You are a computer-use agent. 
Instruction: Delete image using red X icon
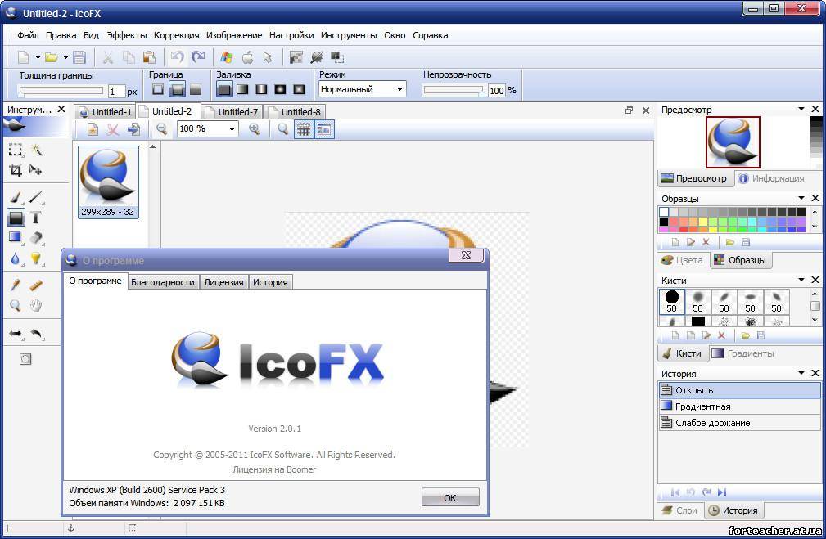point(112,129)
